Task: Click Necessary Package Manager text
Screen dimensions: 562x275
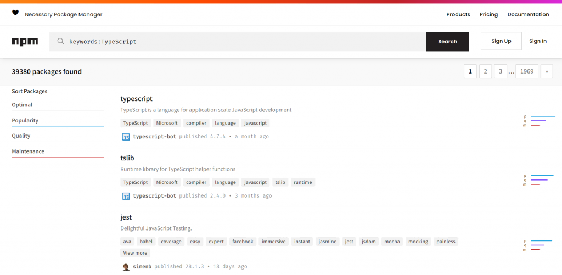Action: point(64,14)
